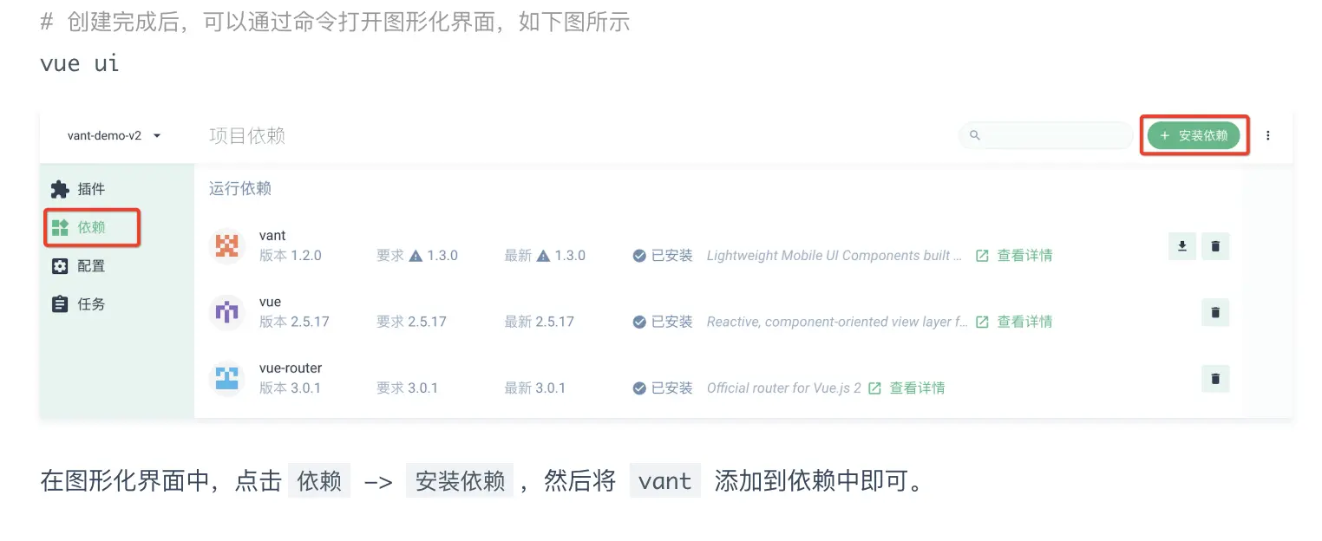The height and width of the screenshot is (541, 1322).
Task: Open 查看详情 link for vant
Action: (1014, 256)
